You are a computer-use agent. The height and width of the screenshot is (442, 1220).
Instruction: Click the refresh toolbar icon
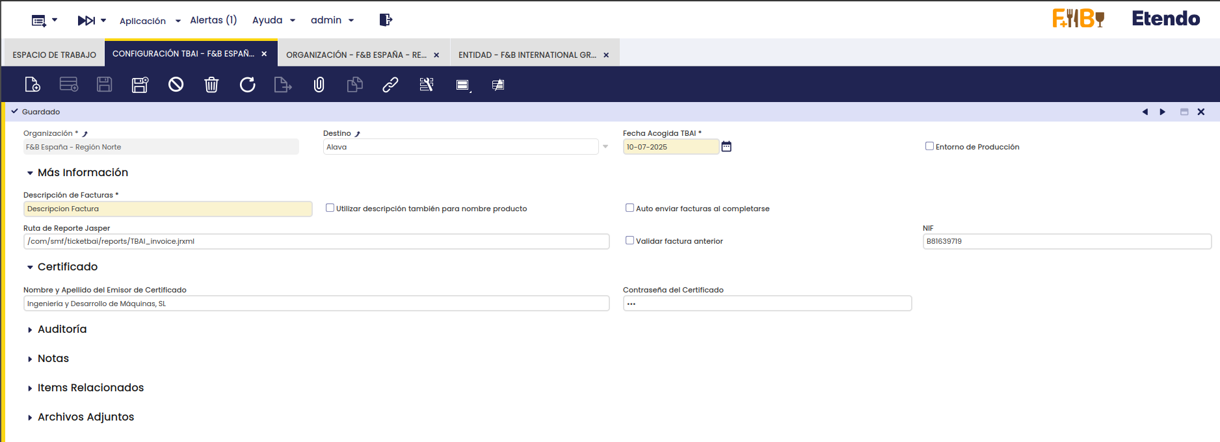click(247, 84)
